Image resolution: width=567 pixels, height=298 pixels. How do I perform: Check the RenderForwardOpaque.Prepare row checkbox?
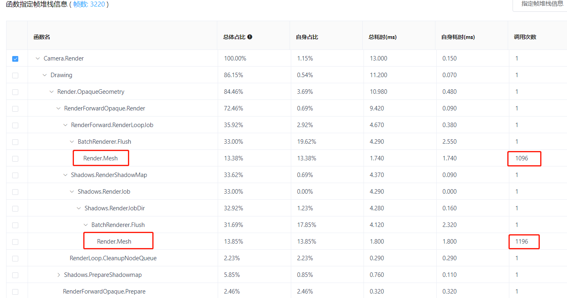tap(15, 292)
